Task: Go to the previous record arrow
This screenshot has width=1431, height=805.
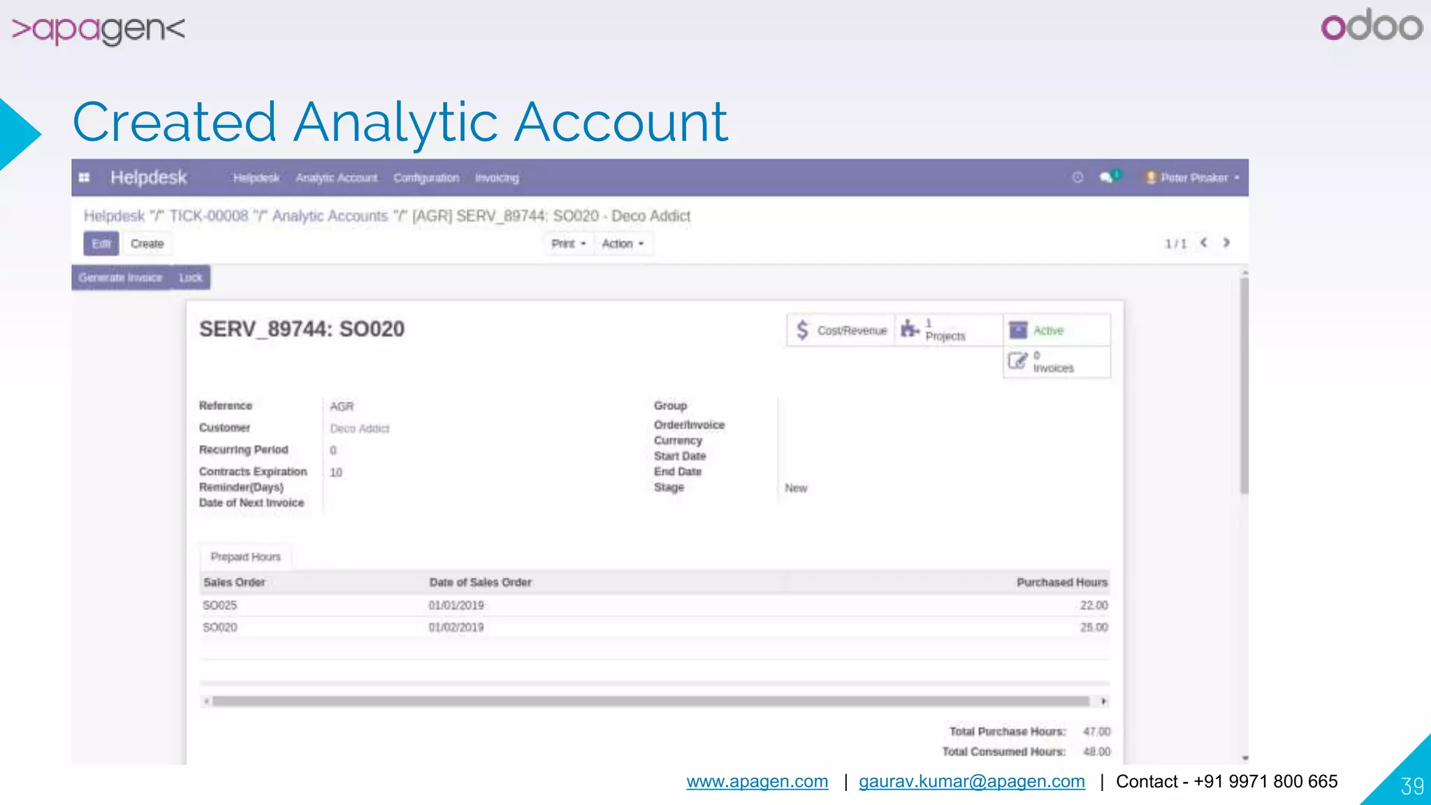Action: coord(1204,242)
